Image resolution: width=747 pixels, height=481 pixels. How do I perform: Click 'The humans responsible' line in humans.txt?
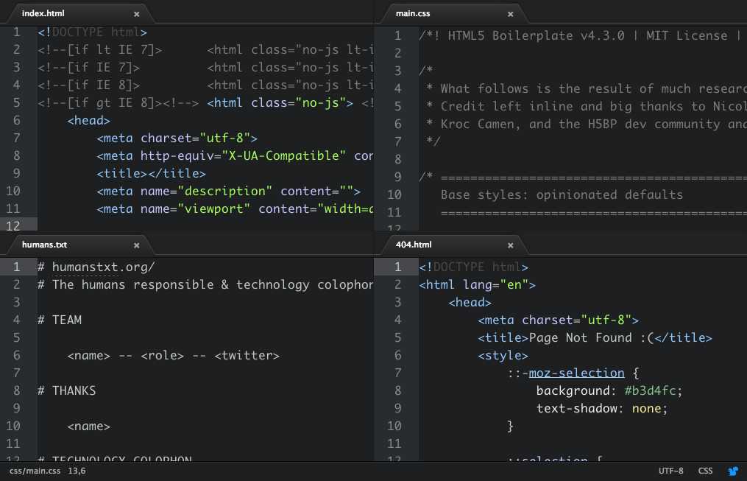click(x=206, y=284)
